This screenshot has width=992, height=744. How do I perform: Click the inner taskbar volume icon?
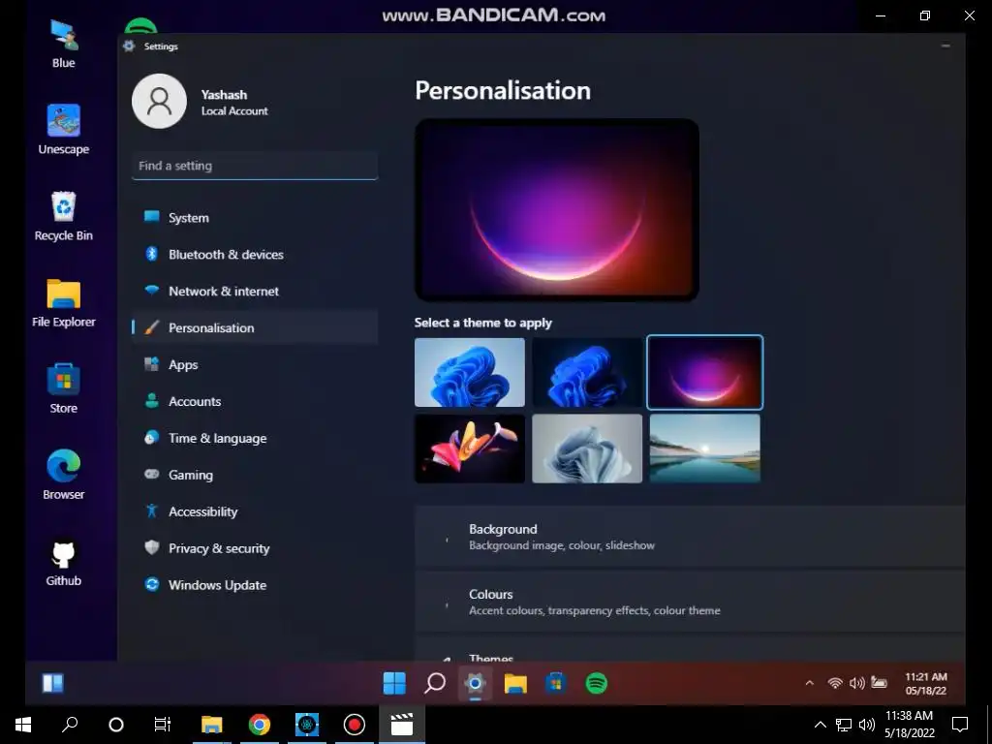[x=856, y=683]
